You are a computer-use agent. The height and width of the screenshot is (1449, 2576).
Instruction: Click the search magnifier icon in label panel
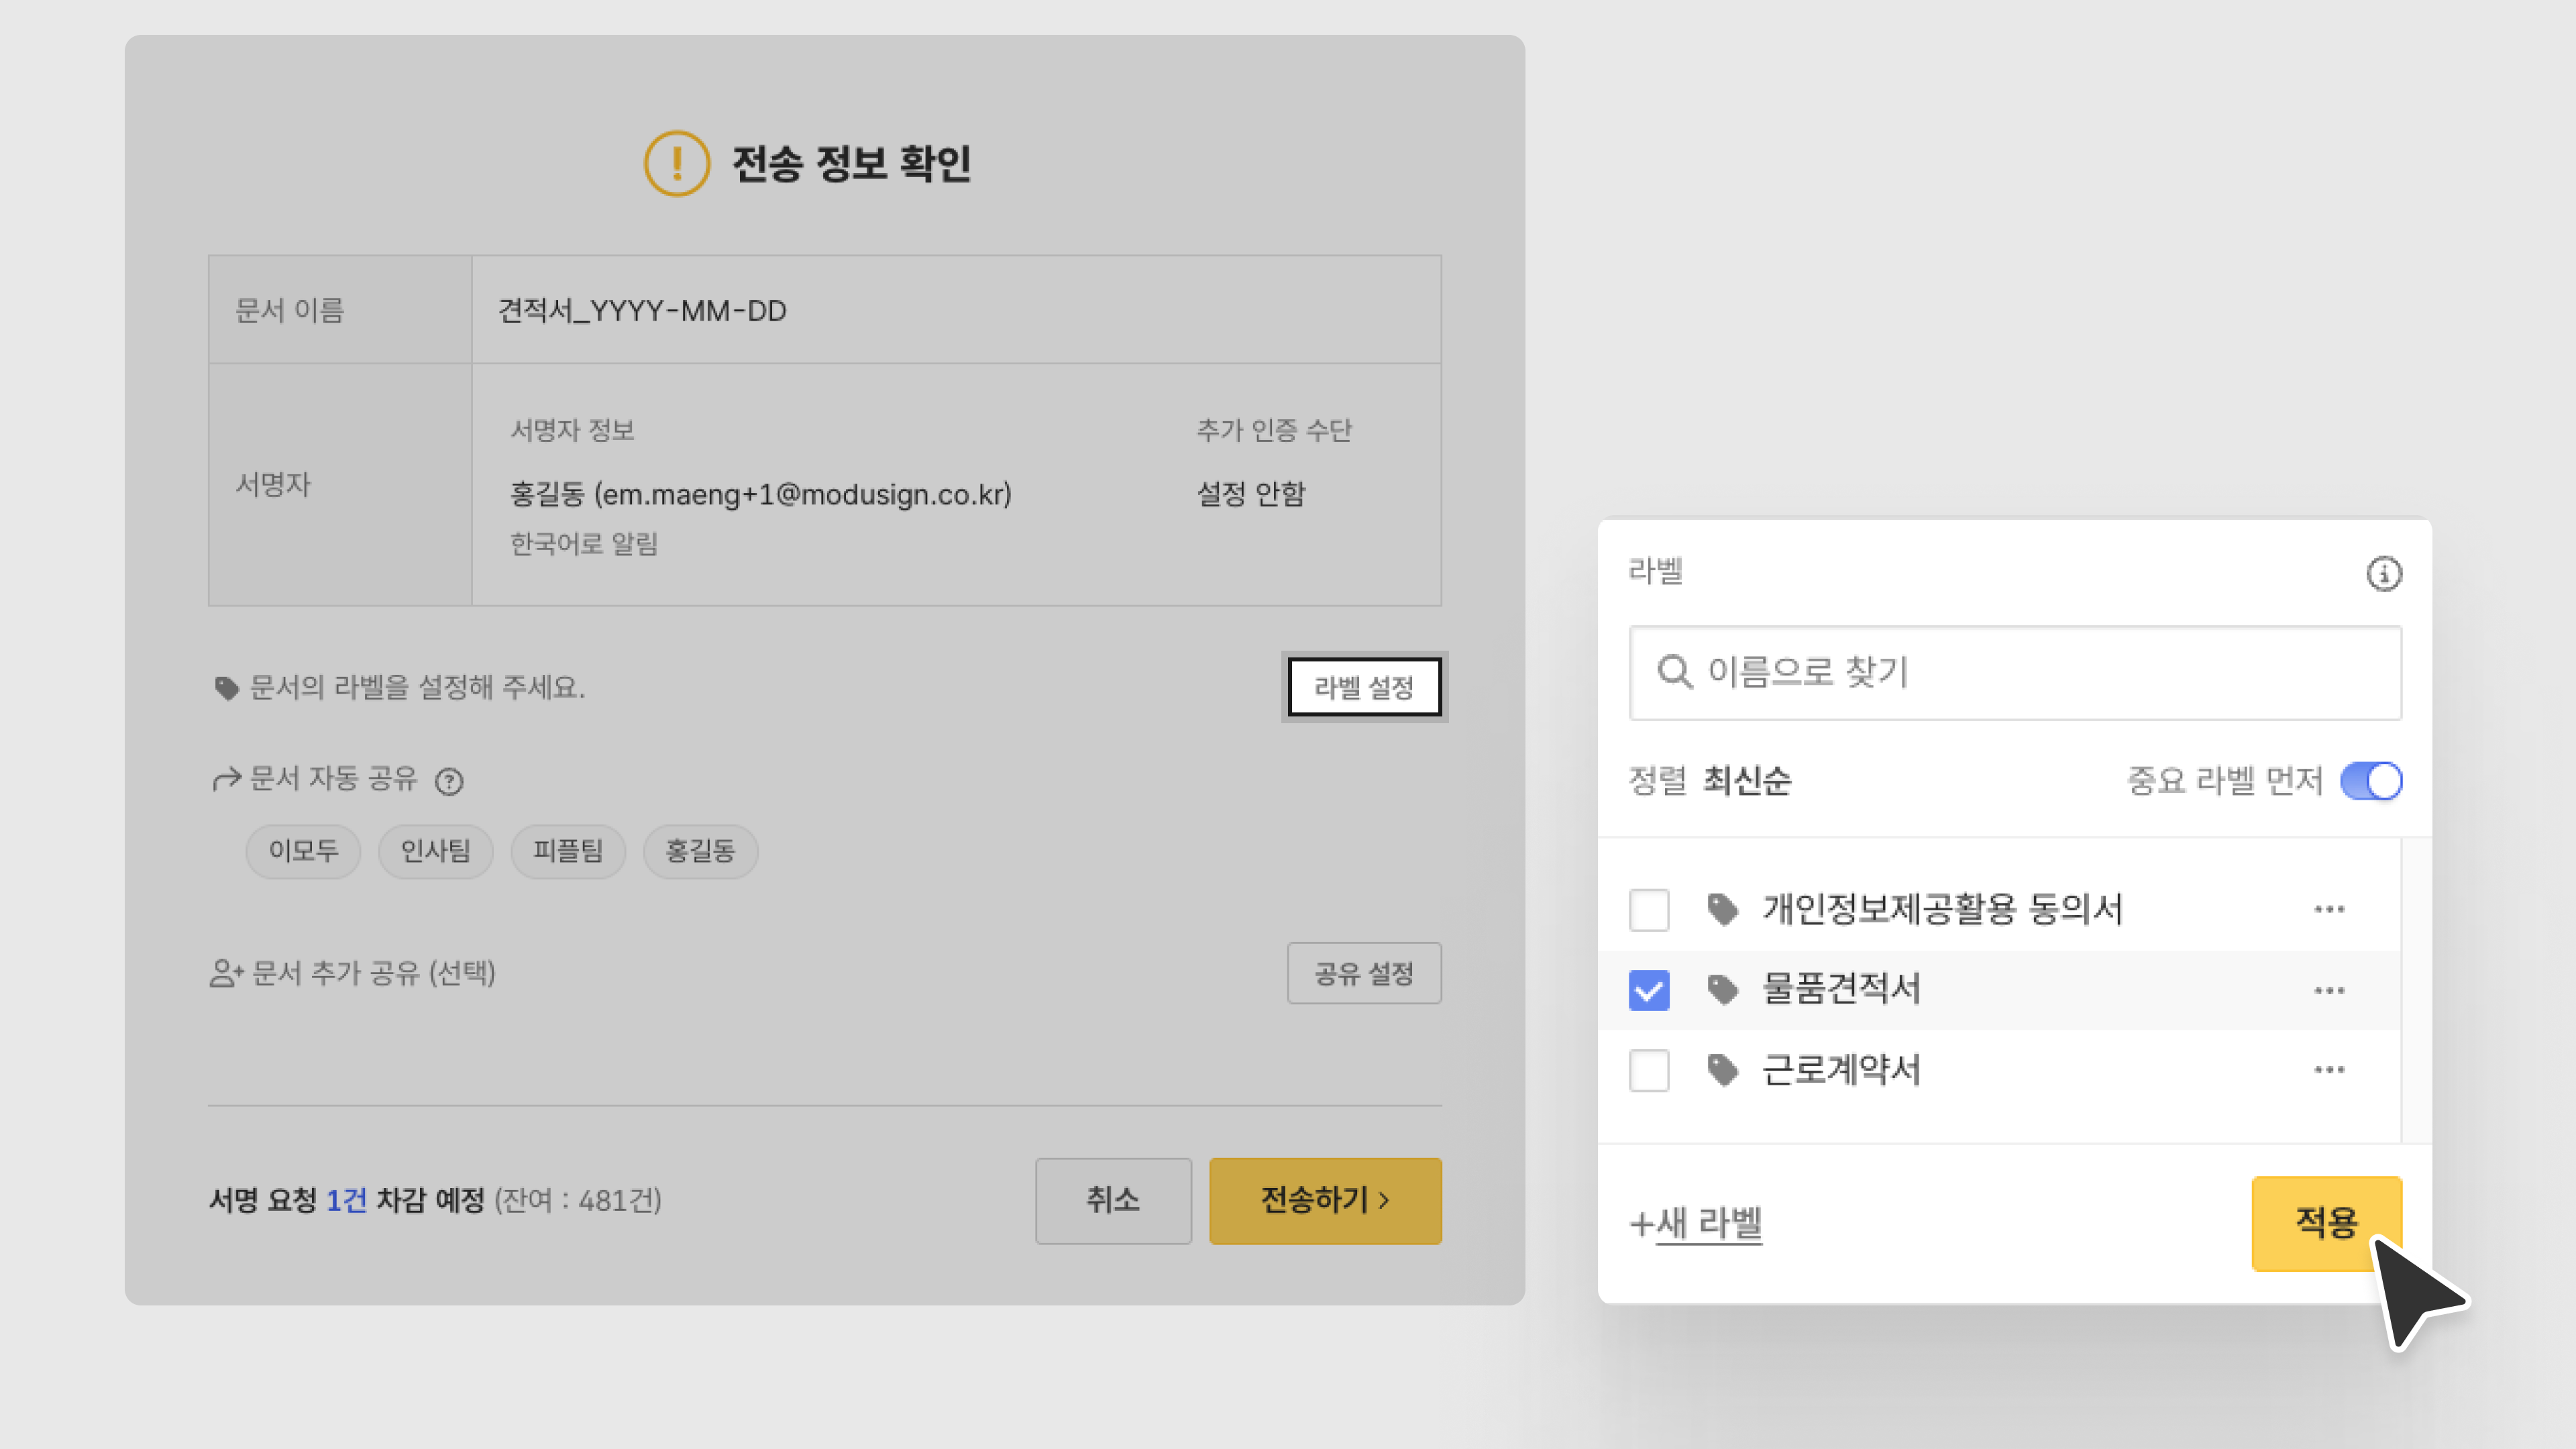click(1674, 672)
